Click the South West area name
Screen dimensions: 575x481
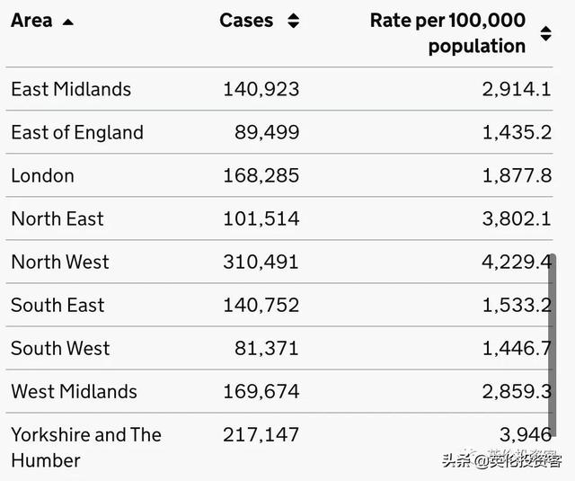pos(60,348)
